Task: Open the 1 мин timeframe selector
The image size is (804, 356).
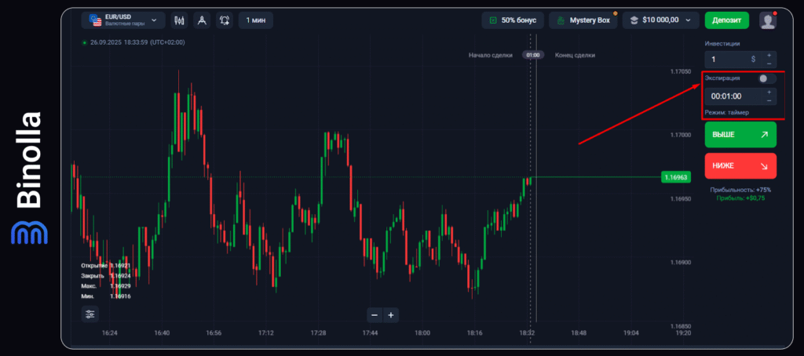Action: point(257,20)
